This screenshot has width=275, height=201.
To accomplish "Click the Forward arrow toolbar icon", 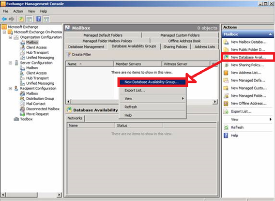I will pos(12,19).
